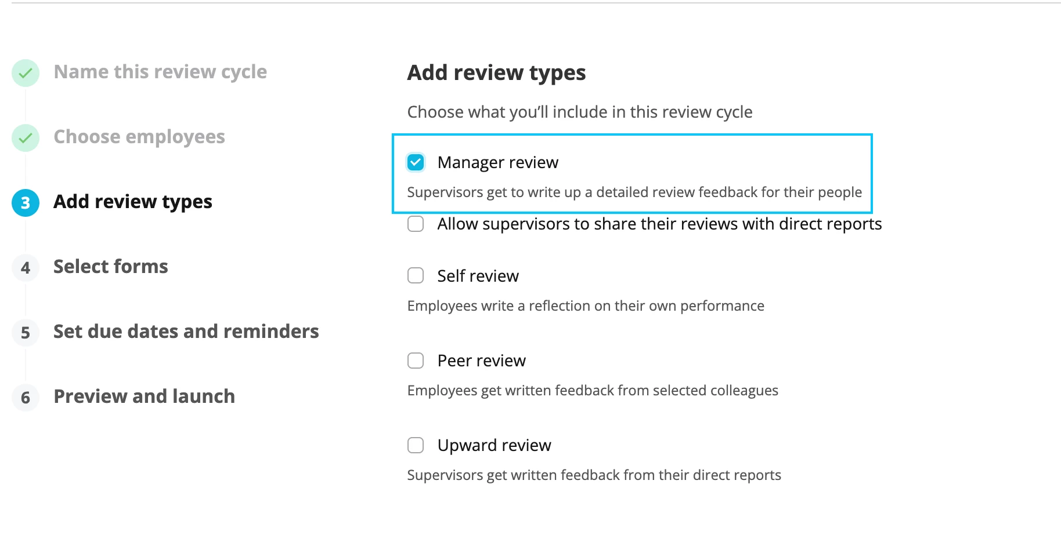
Task: Tick the Peer review checkbox
Action: (x=416, y=361)
